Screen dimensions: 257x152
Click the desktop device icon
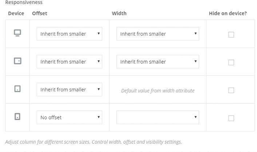click(17, 33)
